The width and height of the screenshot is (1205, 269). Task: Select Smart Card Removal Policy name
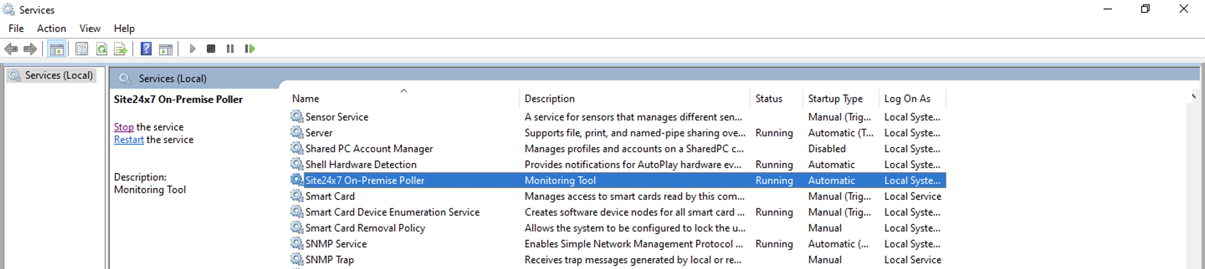click(365, 228)
